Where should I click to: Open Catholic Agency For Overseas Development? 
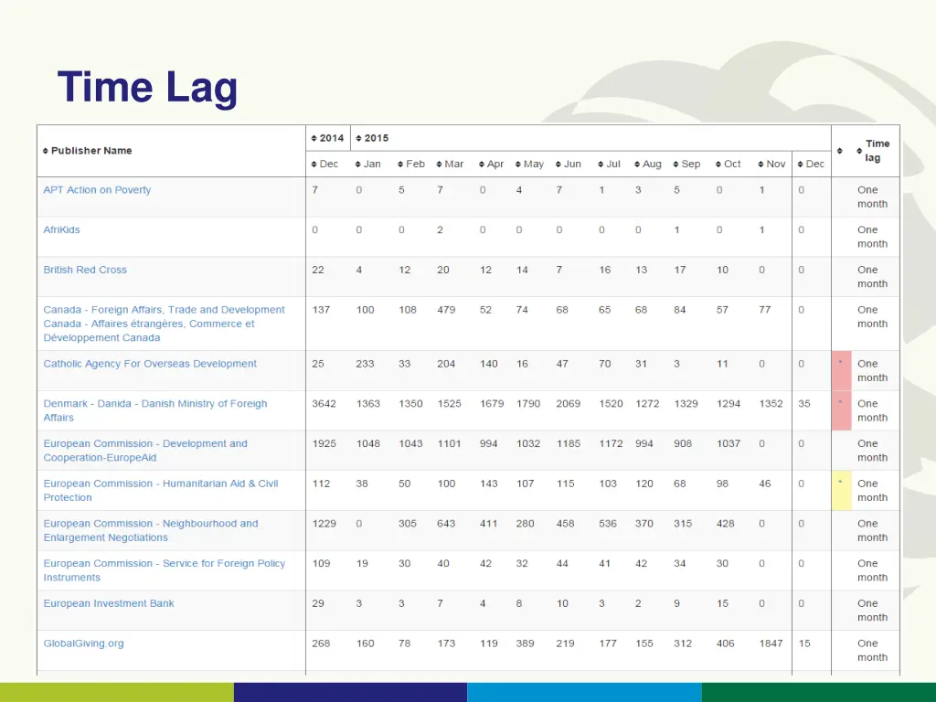tap(150, 364)
